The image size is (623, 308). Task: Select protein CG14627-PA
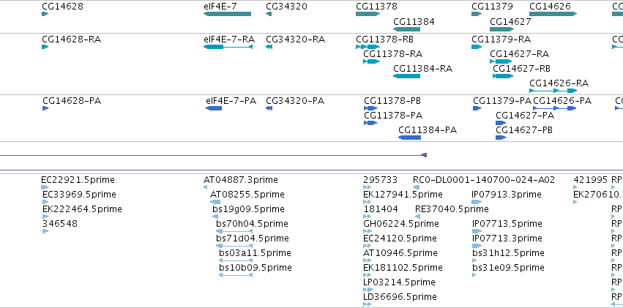point(525,116)
